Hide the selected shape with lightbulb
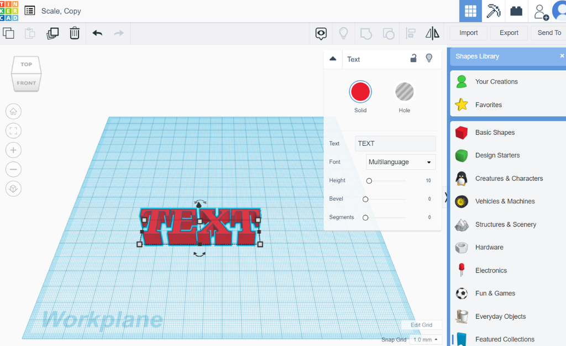Image resolution: width=566 pixels, height=346 pixels. click(429, 58)
